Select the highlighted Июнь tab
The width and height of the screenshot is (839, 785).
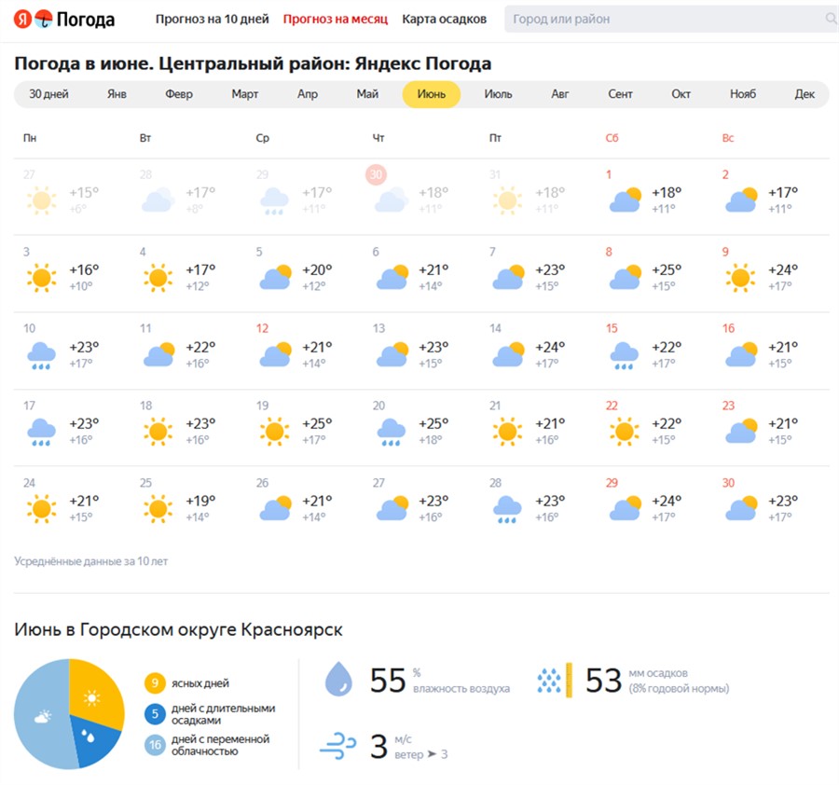pos(432,94)
